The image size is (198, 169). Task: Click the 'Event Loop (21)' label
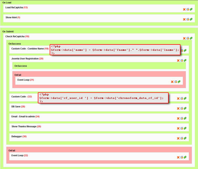(x=26, y=80)
